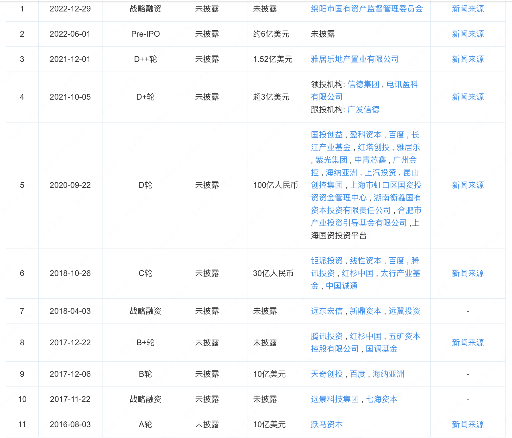Open 新闻来源 for the 2022-12-29 round
This screenshot has height=438, width=512.
coord(468,9)
